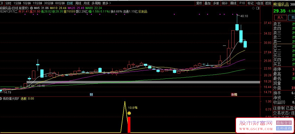The height and width of the screenshot is (134, 295).
Task: Open the 统计 statistics tool
Action: [224, 3]
